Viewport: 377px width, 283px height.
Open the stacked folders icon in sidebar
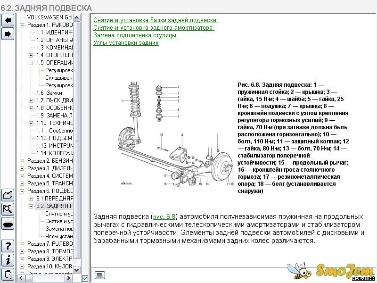8,195
